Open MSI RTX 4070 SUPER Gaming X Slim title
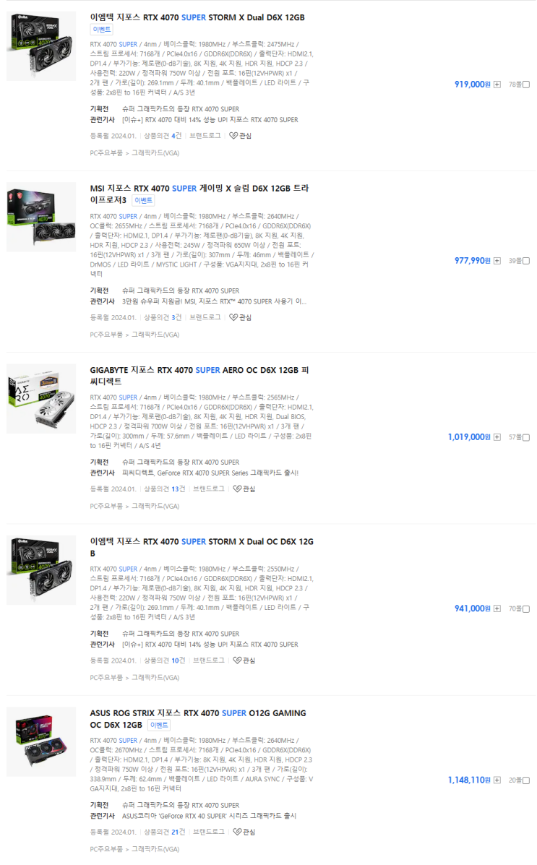Screen dimensions: 537x865 199,194
